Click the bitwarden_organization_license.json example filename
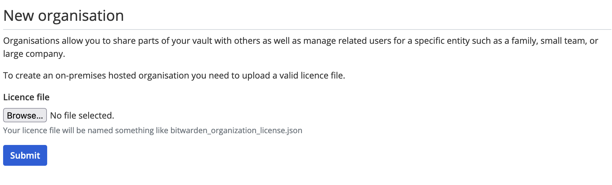The image size is (612, 185). [236, 130]
